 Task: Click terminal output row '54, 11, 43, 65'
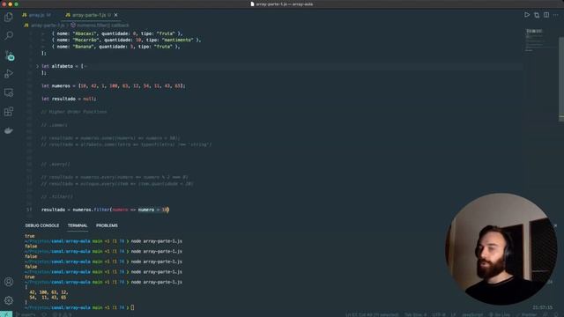tap(48, 298)
